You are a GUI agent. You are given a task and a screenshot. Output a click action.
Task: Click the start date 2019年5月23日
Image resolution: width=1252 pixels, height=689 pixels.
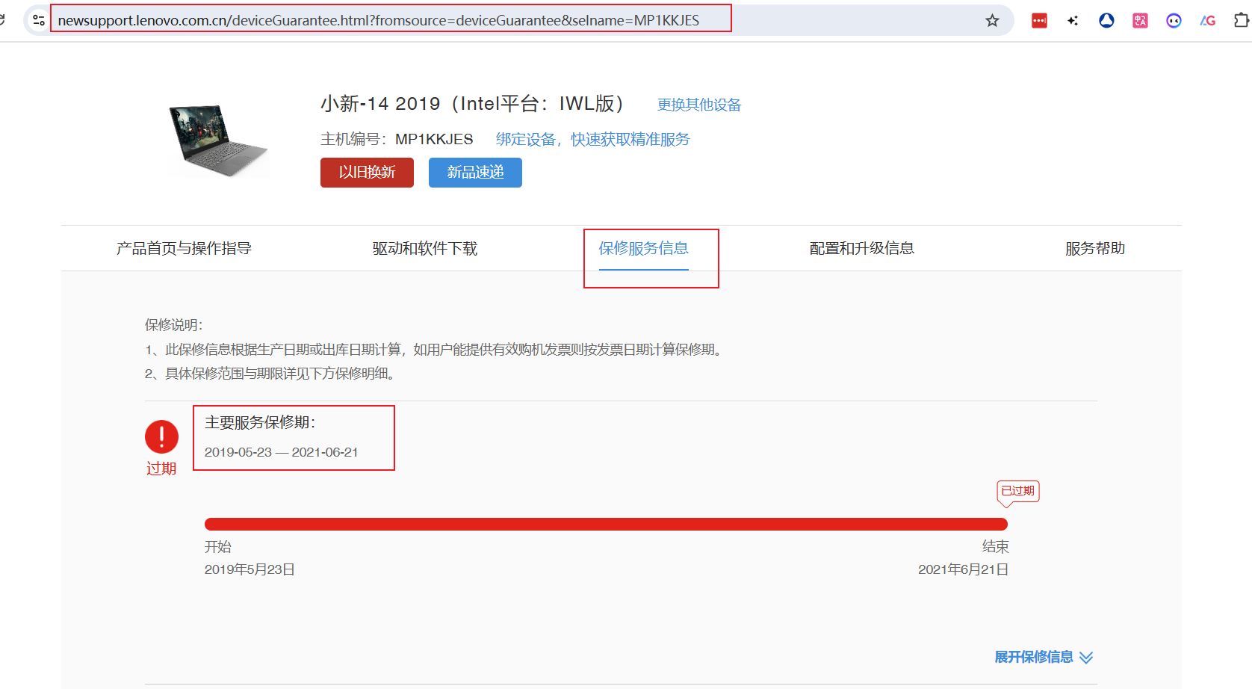point(250,569)
